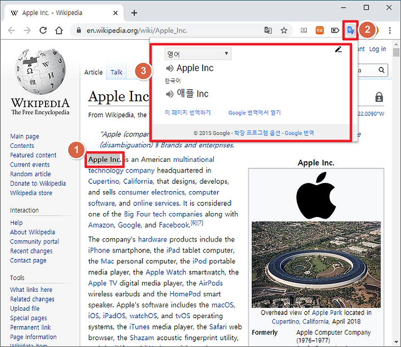Screen dimensions: 401x347
Task: Follow the Cupertino, California link in article text
Action: (120, 181)
